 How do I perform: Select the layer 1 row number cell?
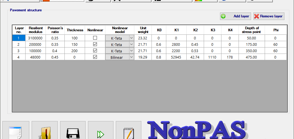coord(19,38)
